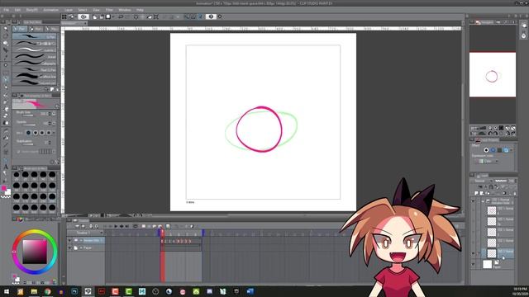Adjust the Opacity slider in Tool Property
Viewport: 529px width, 297px height.
[x=28, y=125]
